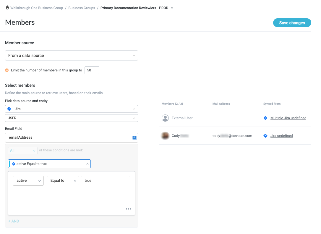The height and width of the screenshot is (234, 321).
Task: Open the USER entity dropdown
Action: tap(71, 118)
